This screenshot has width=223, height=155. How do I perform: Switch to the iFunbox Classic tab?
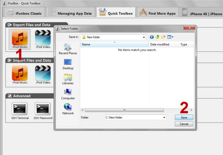click(24, 13)
